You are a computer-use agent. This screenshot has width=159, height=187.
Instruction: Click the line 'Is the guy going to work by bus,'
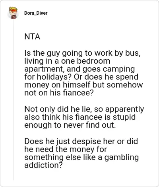click(82, 53)
